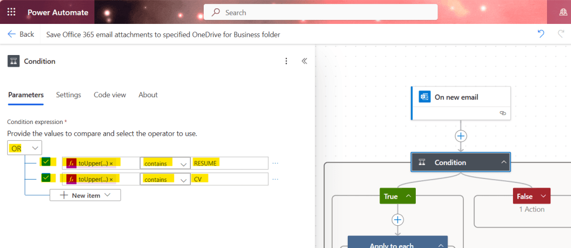Image resolution: width=571 pixels, height=248 pixels.
Task: Open Condition panel three-dot more menu
Action: pyautogui.click(x=286, y=61)
